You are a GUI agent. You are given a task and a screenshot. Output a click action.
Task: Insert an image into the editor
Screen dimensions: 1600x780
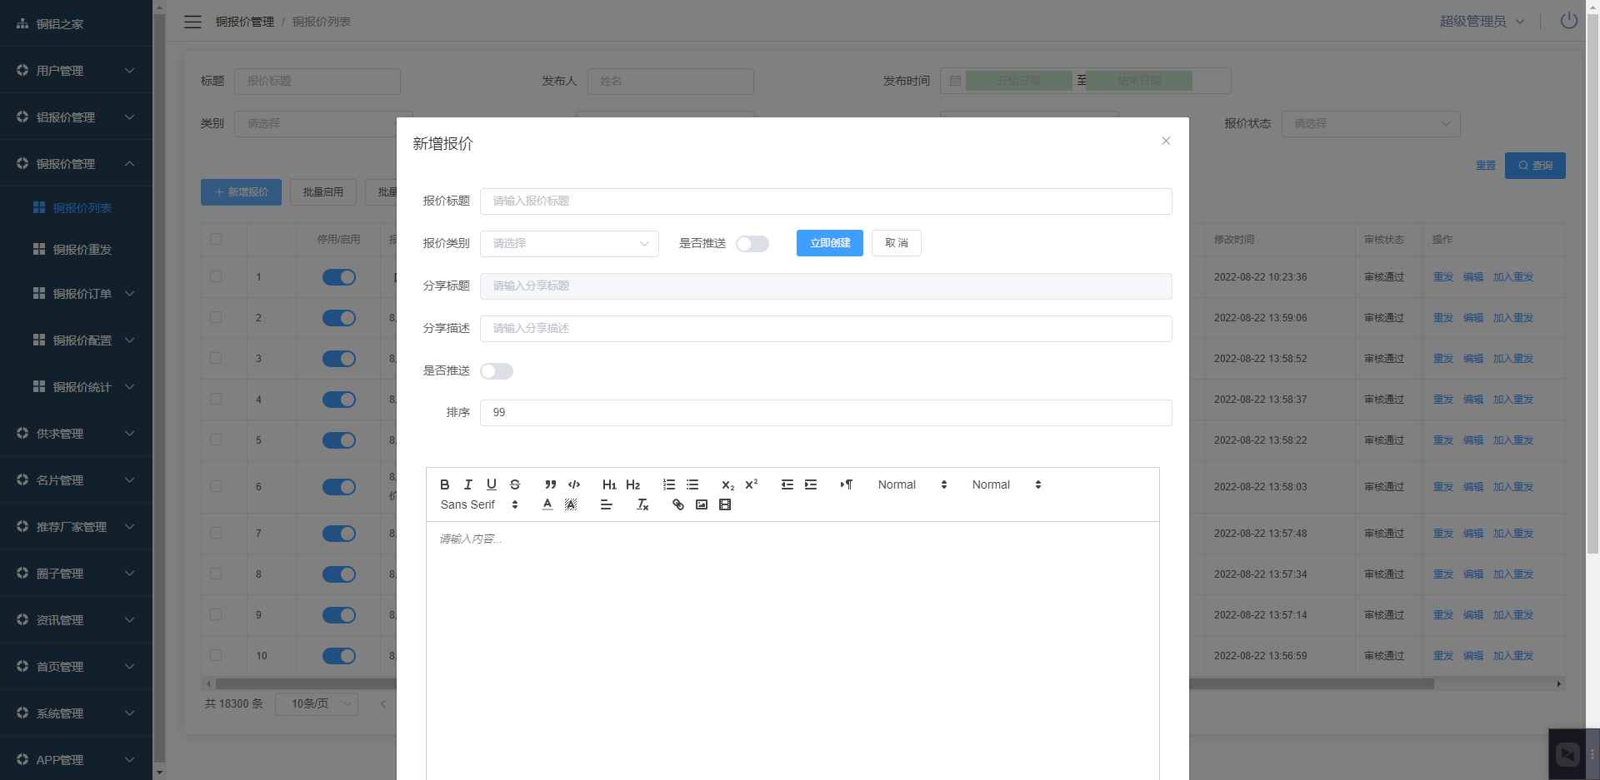point(701,504)
